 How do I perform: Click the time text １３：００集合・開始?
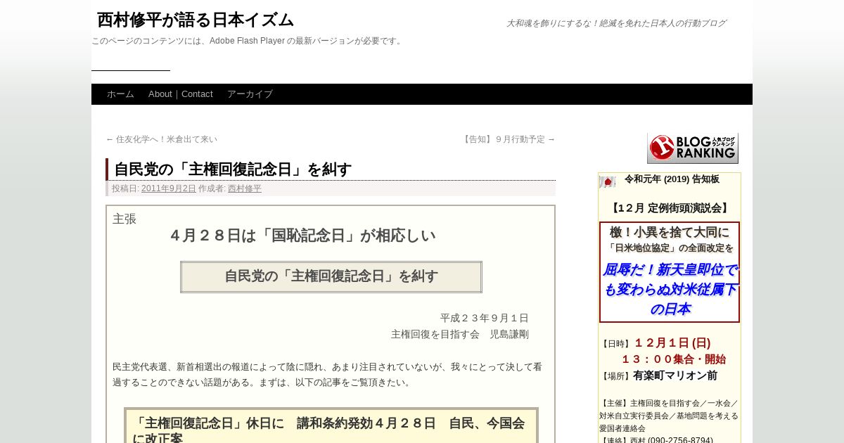(x=673, y=359)
